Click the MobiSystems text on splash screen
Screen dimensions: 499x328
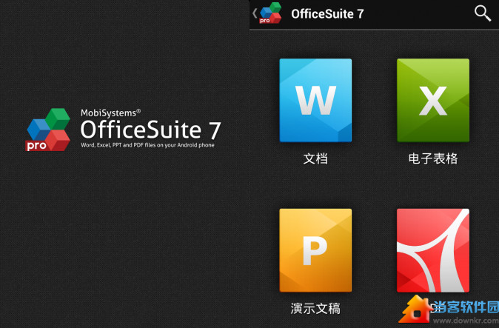[110, 113]
